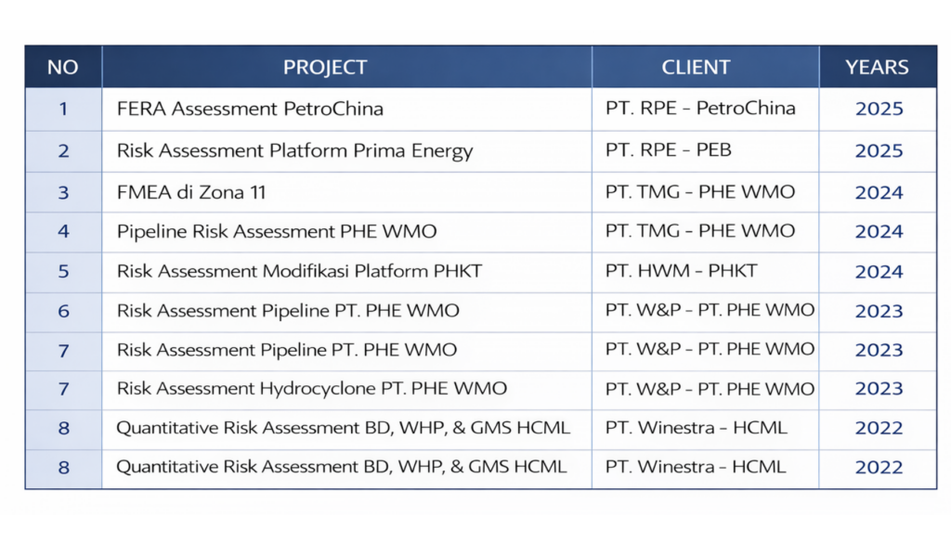Select client cell in FMEA di Zona 11 row

click(x=700, y=192)
